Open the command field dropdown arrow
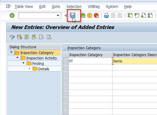The width and height of the screenshot is (157, 115). (58, 15)
